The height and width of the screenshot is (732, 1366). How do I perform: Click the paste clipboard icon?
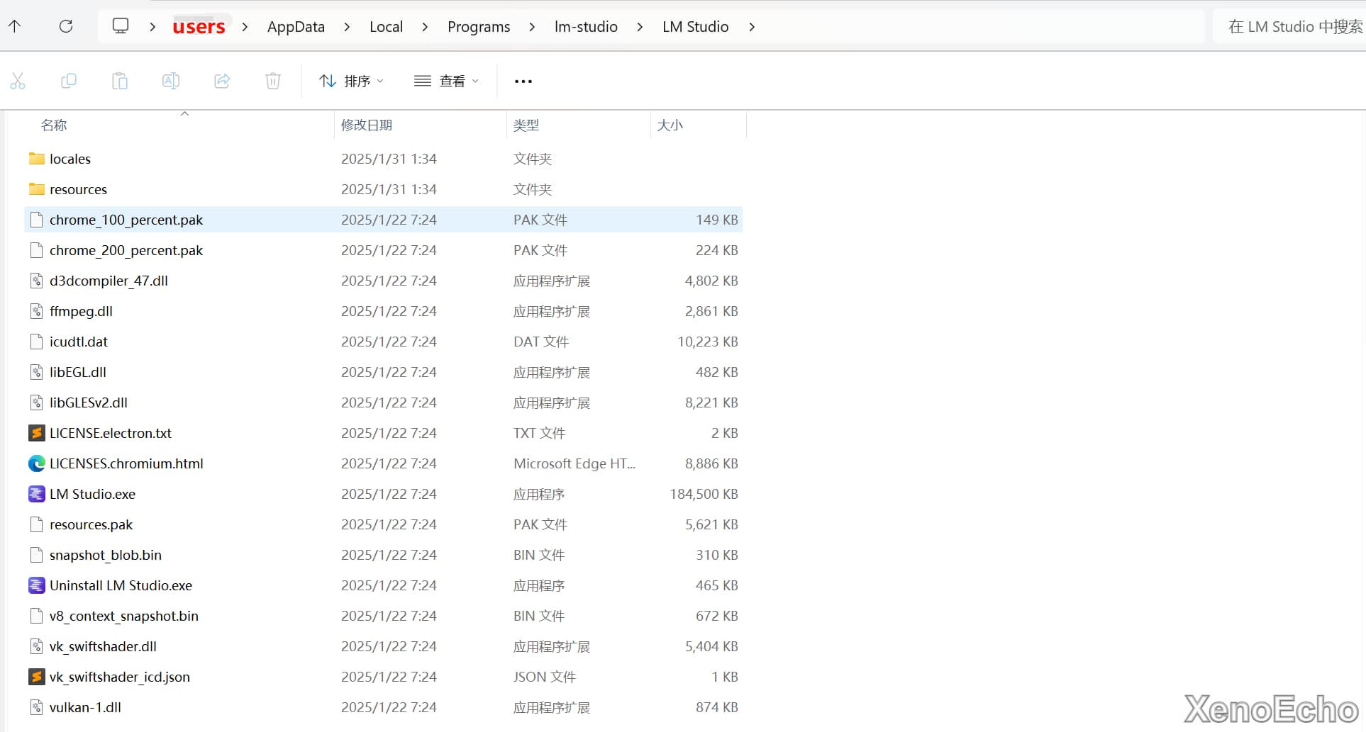point(120,81)
